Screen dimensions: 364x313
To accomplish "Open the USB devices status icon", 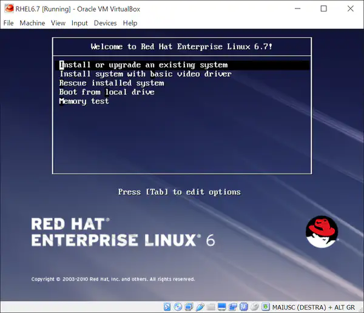I will click(200, 307).
